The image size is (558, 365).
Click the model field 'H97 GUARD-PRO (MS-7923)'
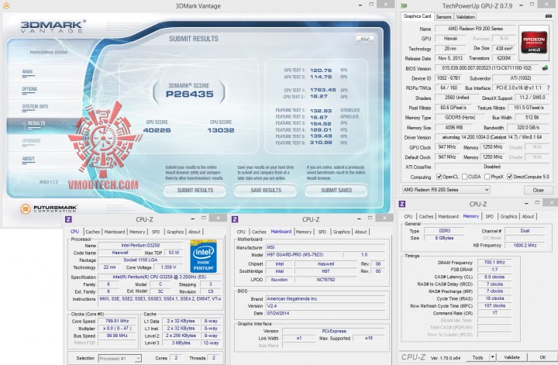point(304,255)
